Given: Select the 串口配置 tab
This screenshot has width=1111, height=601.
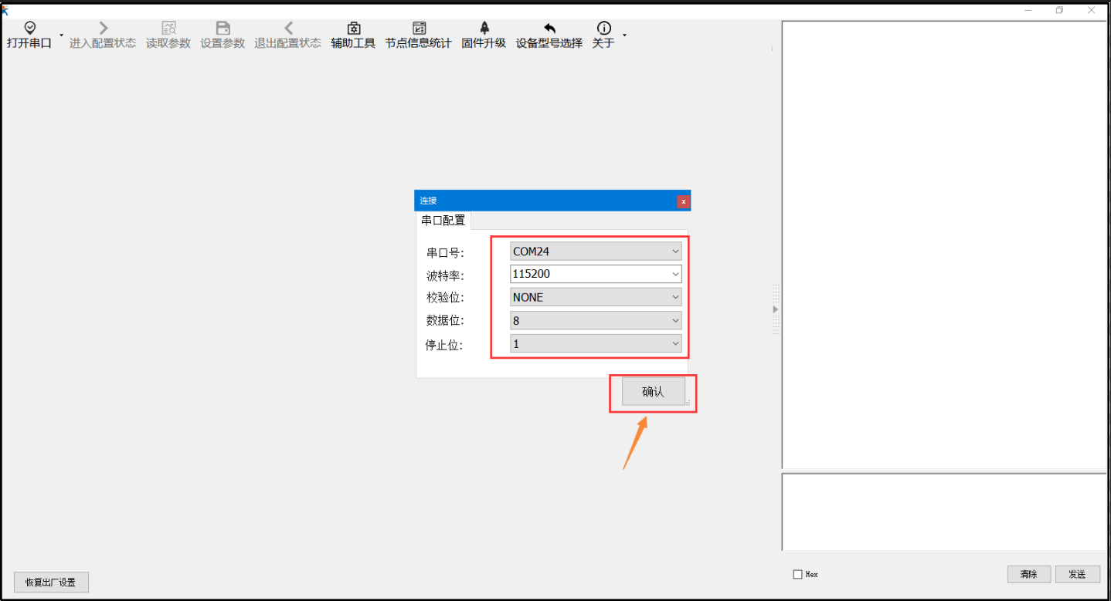Looking at the screenshot, I should pyautogui.click(x=443, y=221).
